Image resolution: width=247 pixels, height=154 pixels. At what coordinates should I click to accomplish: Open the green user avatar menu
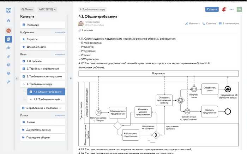click(239, 9)
